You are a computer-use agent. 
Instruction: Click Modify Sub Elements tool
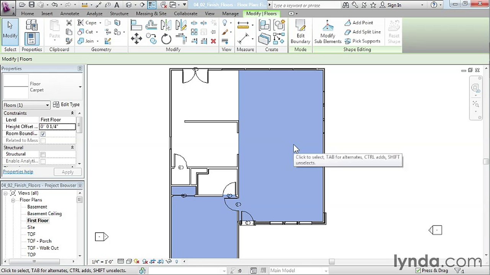click(328, 32)
